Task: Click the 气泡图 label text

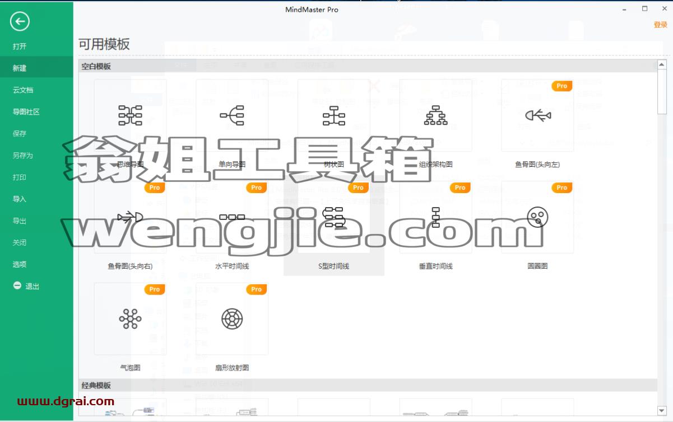Action: click(x=130, y=368)
